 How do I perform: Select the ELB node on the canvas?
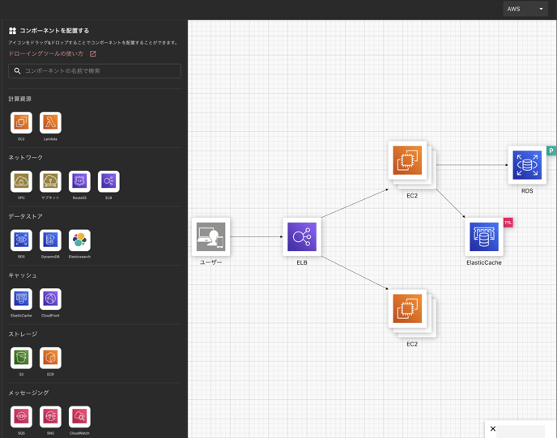tap(302, 237)
